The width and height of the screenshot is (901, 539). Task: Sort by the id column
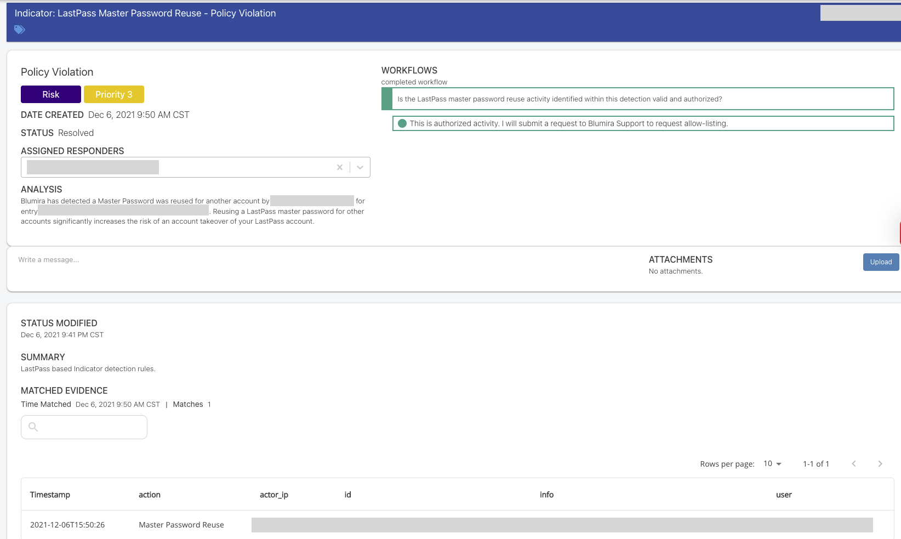(347, 495)
